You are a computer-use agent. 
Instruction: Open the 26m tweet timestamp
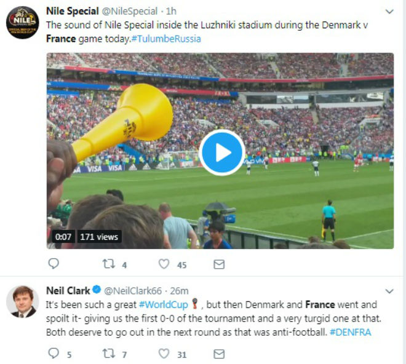pyautogui.click(x=179, y=291)
